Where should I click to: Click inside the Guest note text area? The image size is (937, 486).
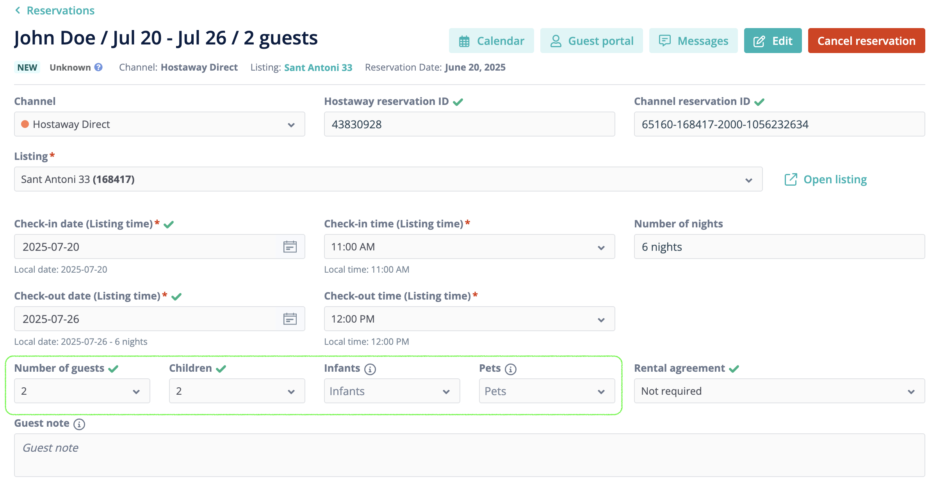(469, 455)
